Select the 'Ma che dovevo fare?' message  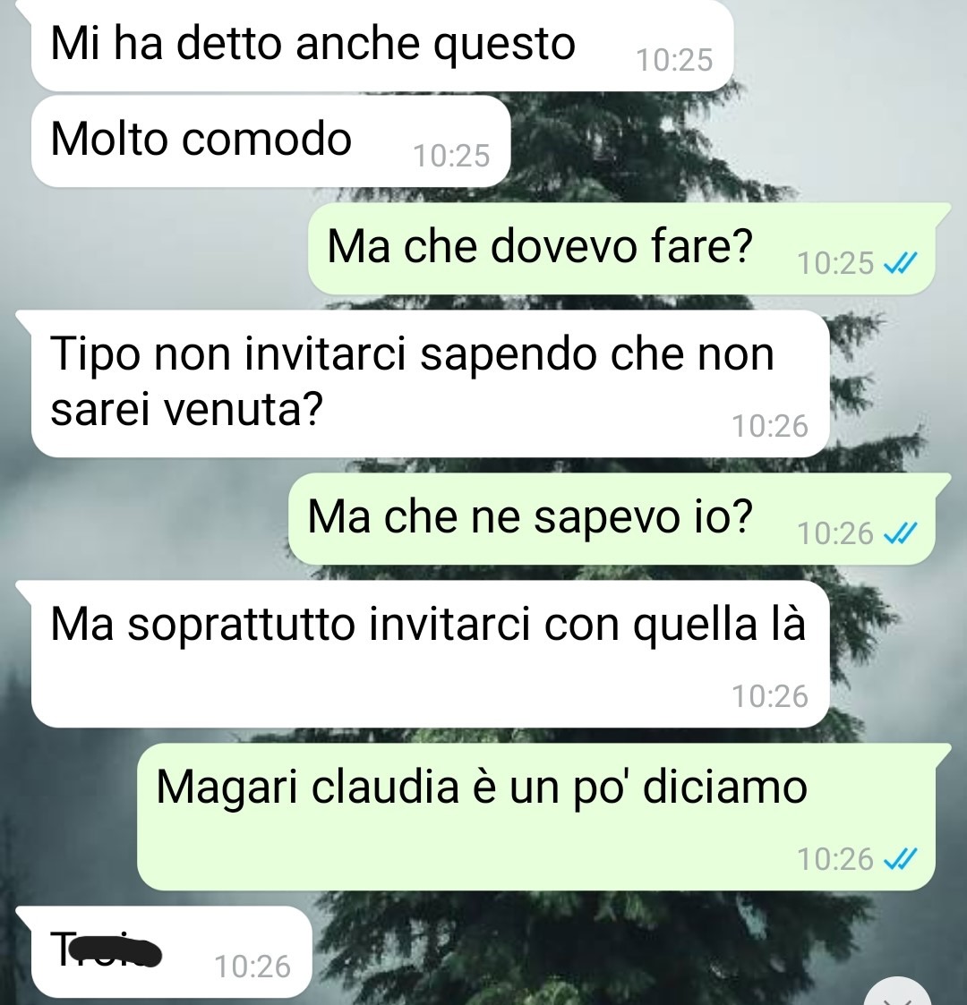point(621,249)
